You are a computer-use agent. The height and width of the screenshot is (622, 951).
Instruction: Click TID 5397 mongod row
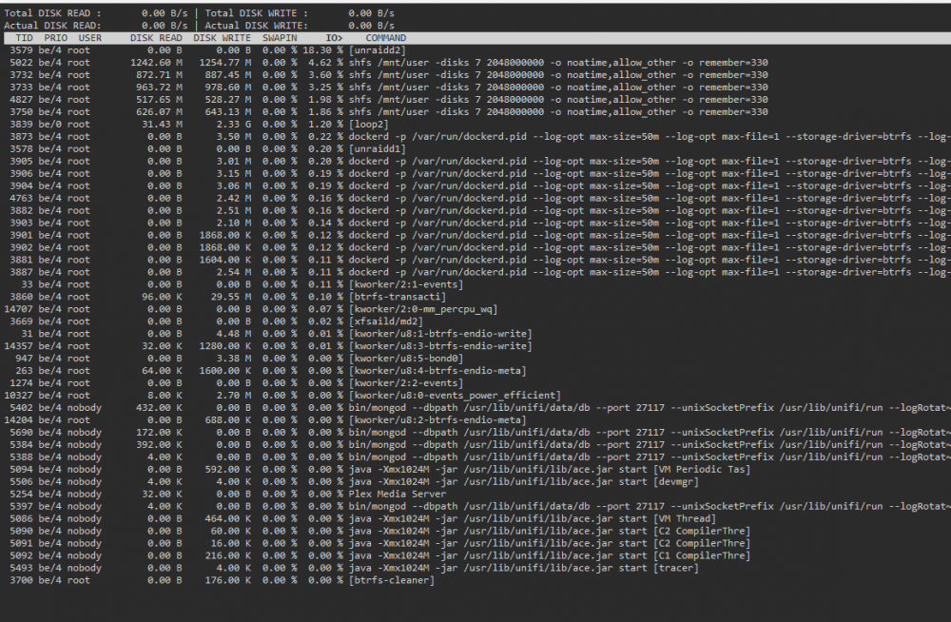click(475, 507)
